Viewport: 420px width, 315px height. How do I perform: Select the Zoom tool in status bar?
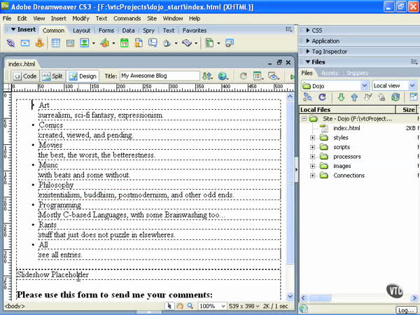click(191, 306)
